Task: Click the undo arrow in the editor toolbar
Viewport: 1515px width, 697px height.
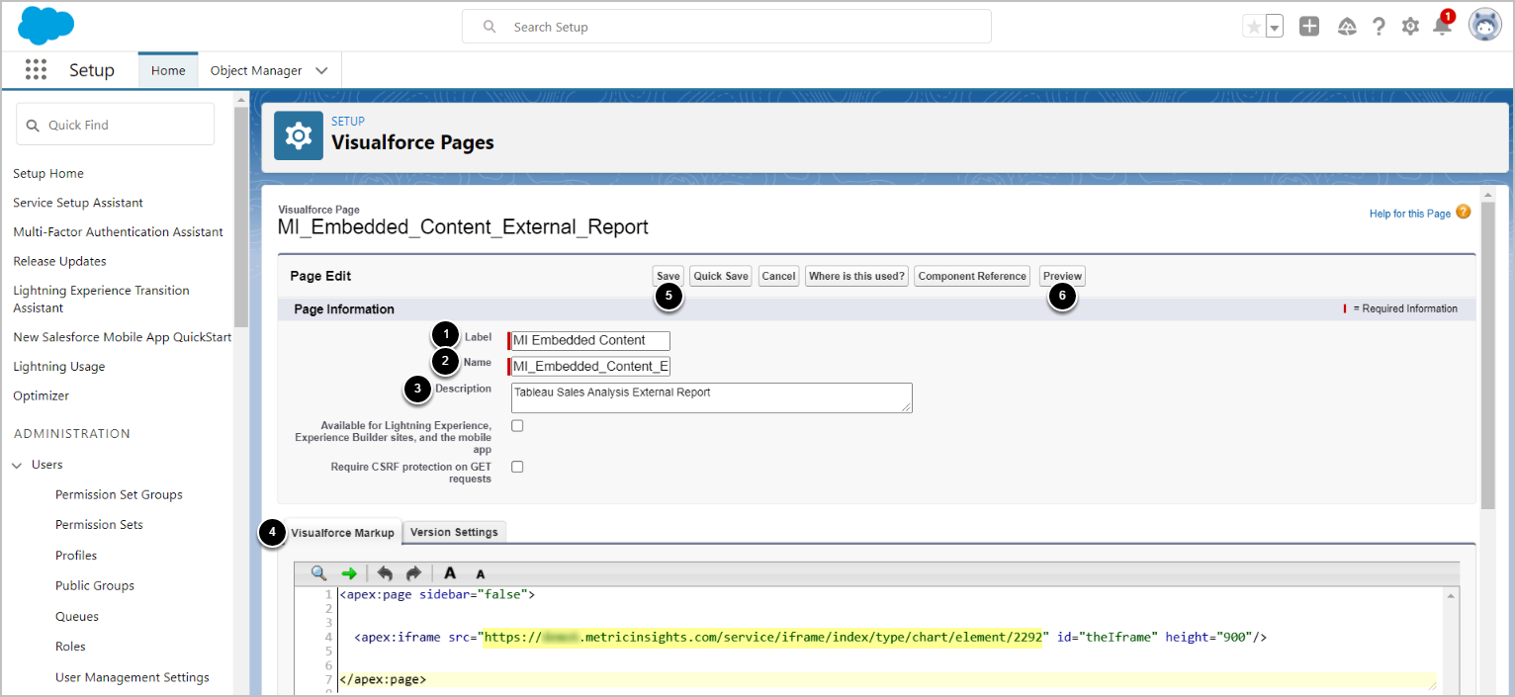Action: point(385,573)
